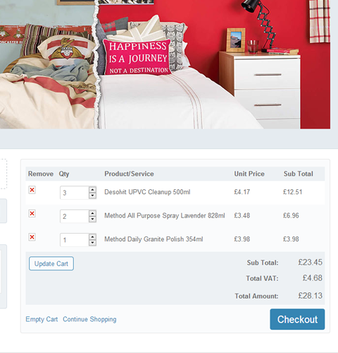Increase quantity of Granite Polish
This screenshot has height=353, width=338.
pyautogui.click(x=93, y=237)
